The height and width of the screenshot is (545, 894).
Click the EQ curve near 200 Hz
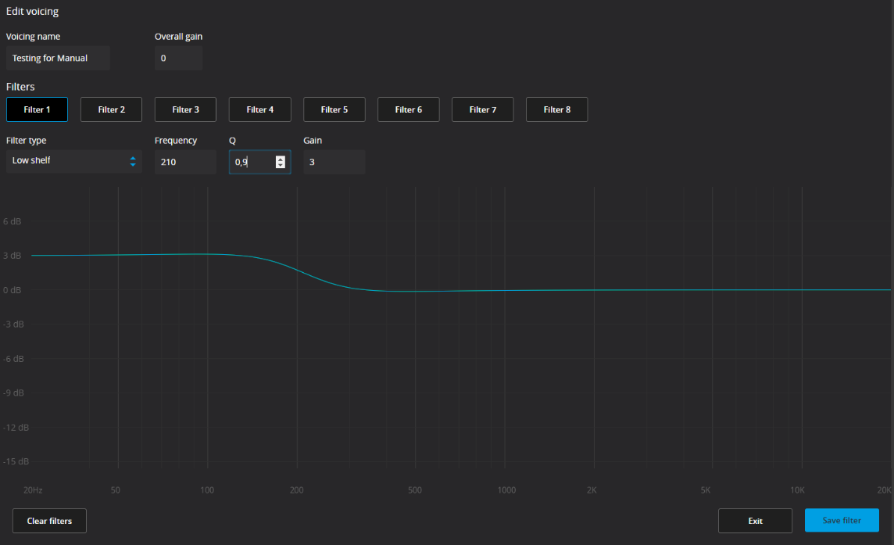click(x=297, y=270)
